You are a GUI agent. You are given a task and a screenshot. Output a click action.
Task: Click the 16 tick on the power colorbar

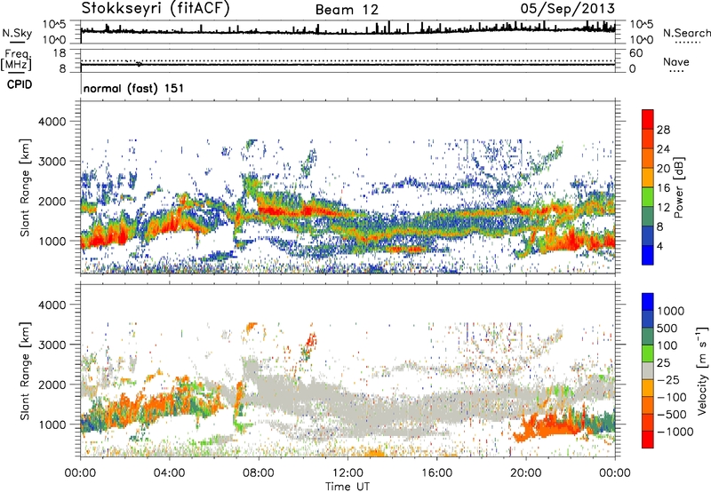coord(663,188)
